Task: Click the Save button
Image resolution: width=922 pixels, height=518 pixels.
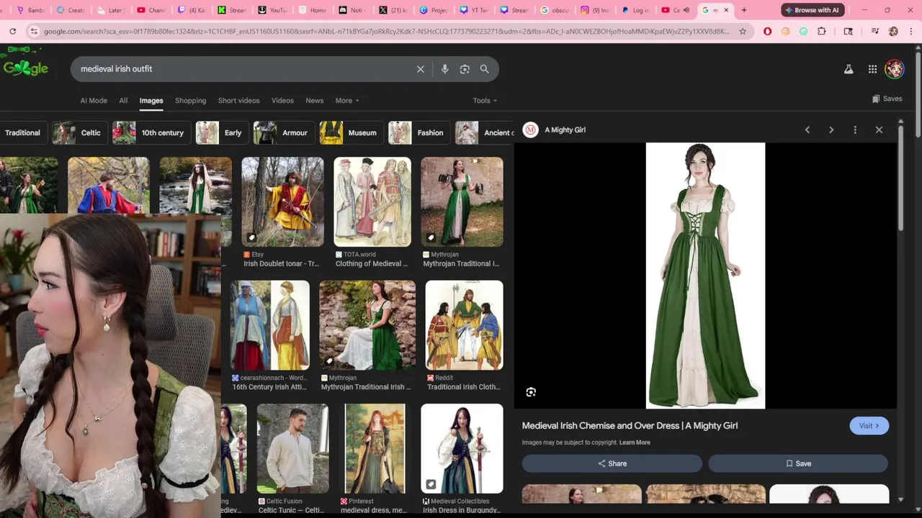Action: pos(798,464)
